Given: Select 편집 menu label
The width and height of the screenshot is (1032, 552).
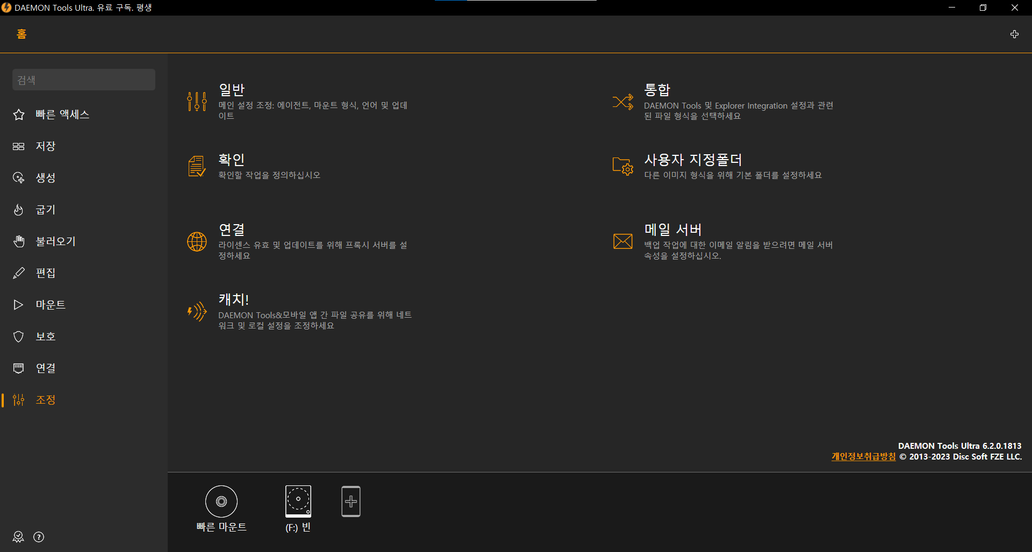Looking at the screenshot, I should (x=46, y=273).
